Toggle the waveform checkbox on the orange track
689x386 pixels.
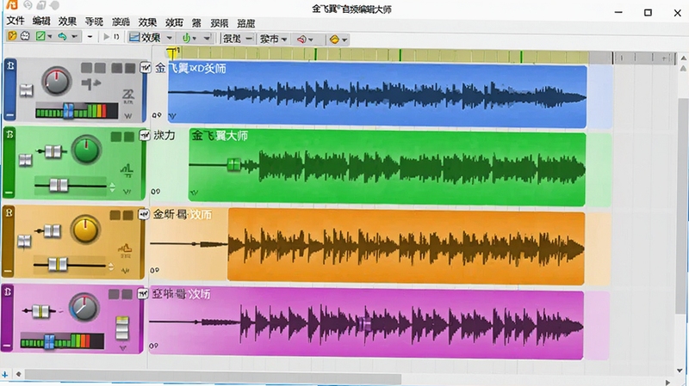coord(144,214)
